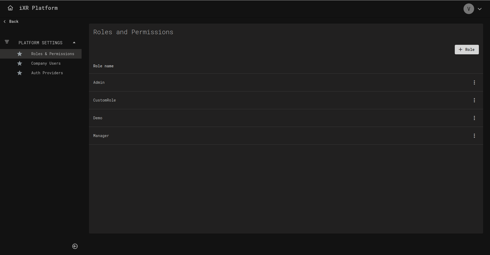
Task: Select the Manager role row
Action: point(101,136)
